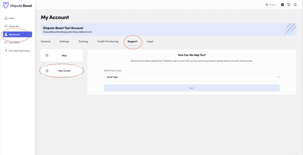Select the Legal tab
The image size is (303, 155).
(x=150, y=41)
